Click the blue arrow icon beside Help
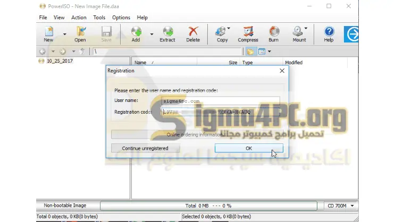 [x=351, y=34]
